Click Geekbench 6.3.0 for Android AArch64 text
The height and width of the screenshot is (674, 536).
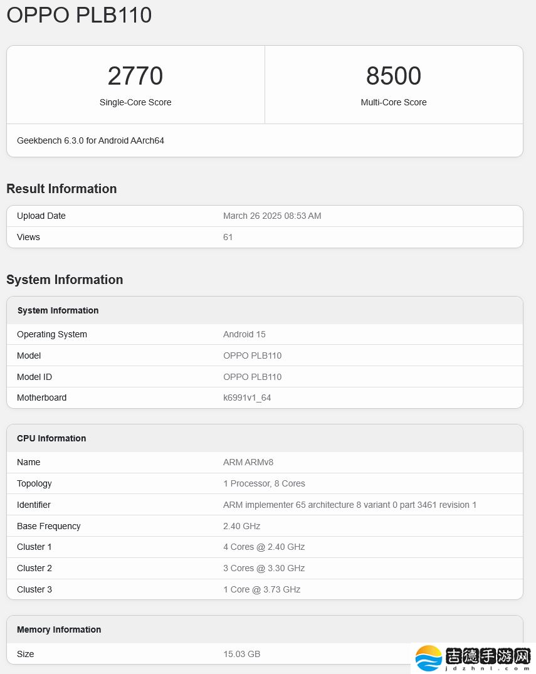(x=90, y=140)
